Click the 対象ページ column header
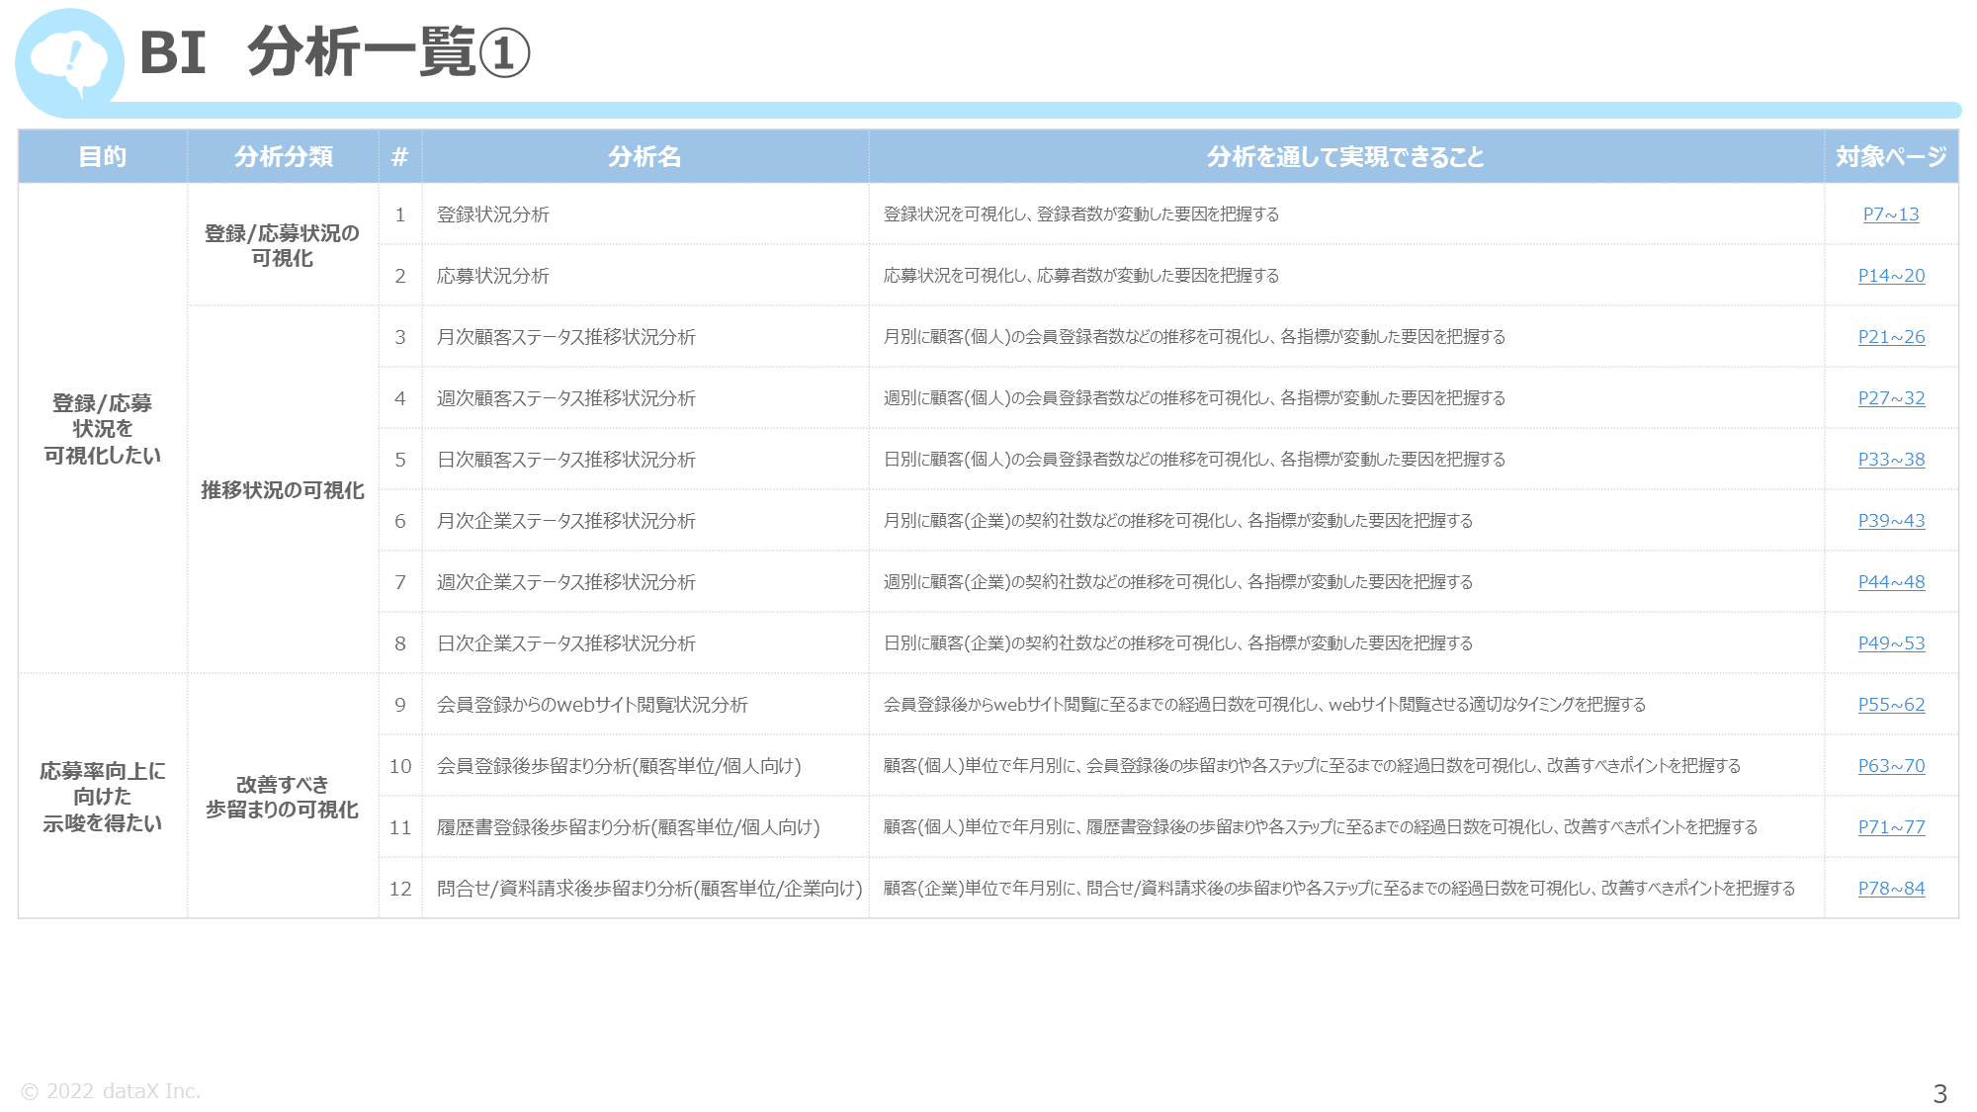Viewport: 1977px width, 1112px height. click(1891, 156)
